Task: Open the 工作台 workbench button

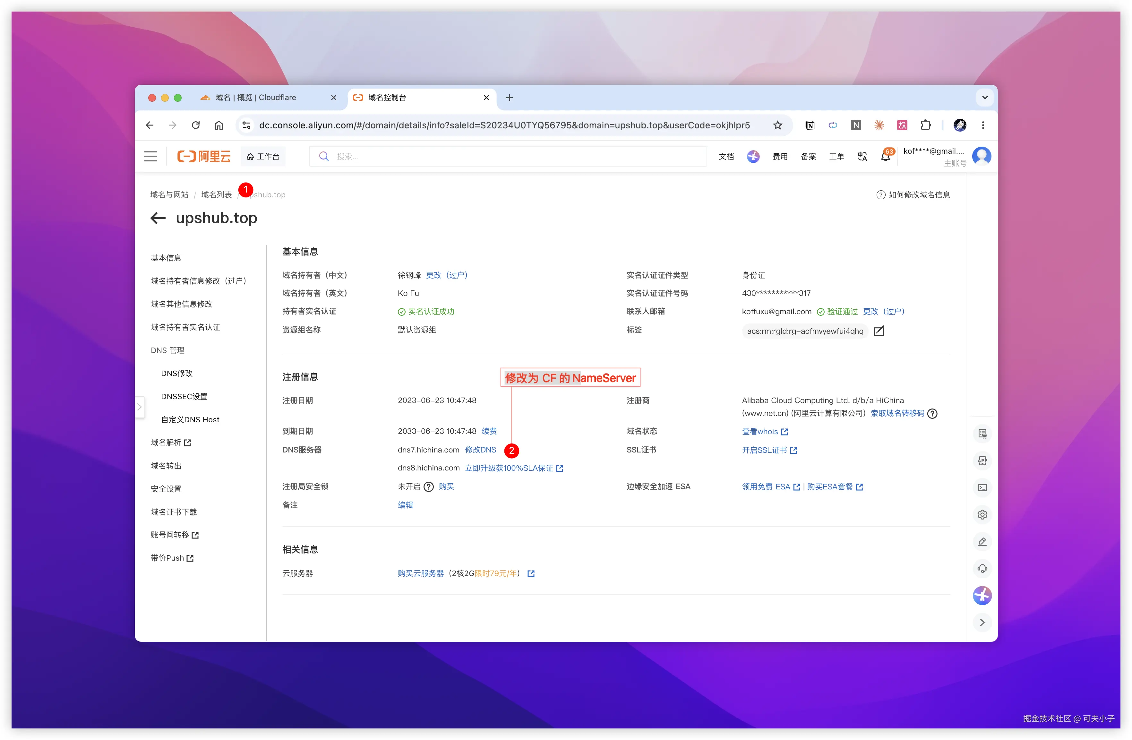Action: 263,157
